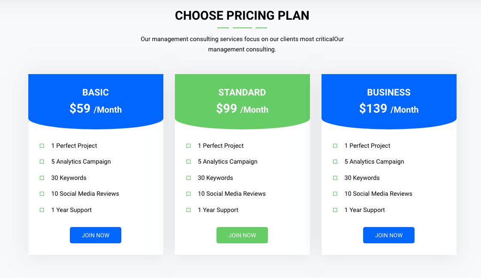This screenshot has width=481, height=278.
Task: Select the BUSINESS plan header
Action: point(389,102)
